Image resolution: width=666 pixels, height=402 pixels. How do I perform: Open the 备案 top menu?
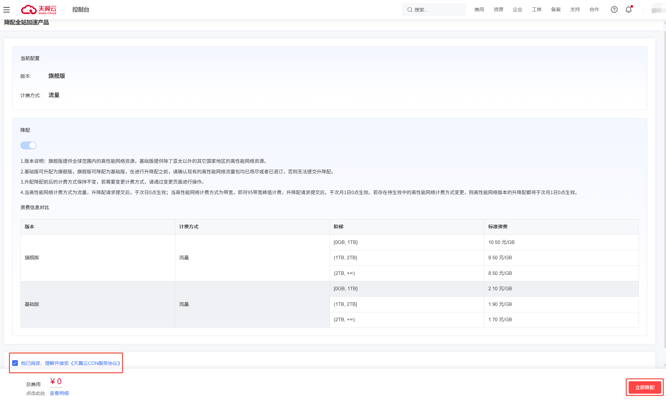556,10
